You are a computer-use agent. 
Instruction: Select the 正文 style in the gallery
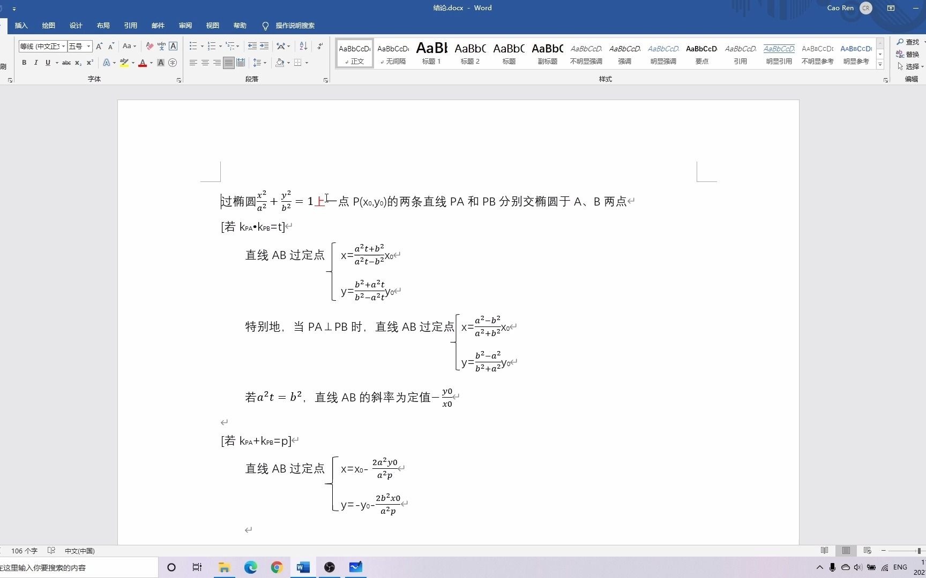pyautogui.click(x=354, y=54)
